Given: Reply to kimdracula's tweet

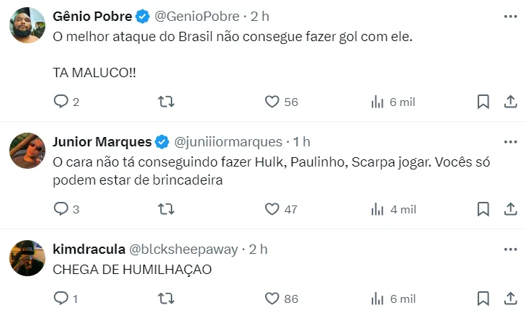Looking at the screenshot, I should click(x=61, y=299).
